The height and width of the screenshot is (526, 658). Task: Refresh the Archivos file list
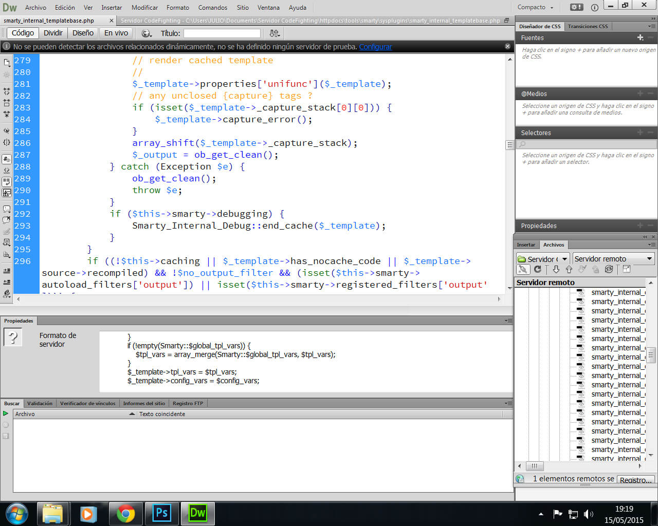[x=538, y=270]
